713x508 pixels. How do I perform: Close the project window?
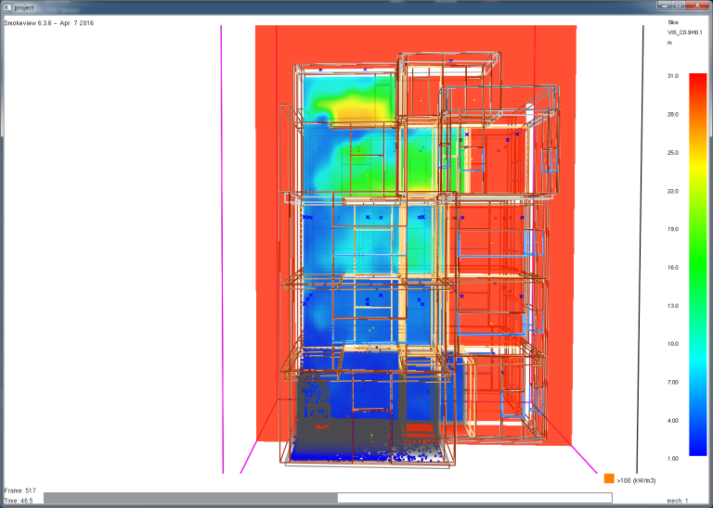[x=697, y=6]
